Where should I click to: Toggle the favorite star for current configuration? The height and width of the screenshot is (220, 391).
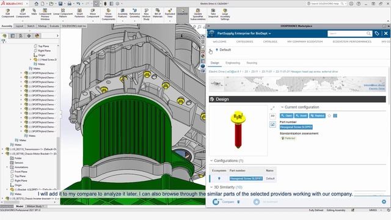[329, 116]
